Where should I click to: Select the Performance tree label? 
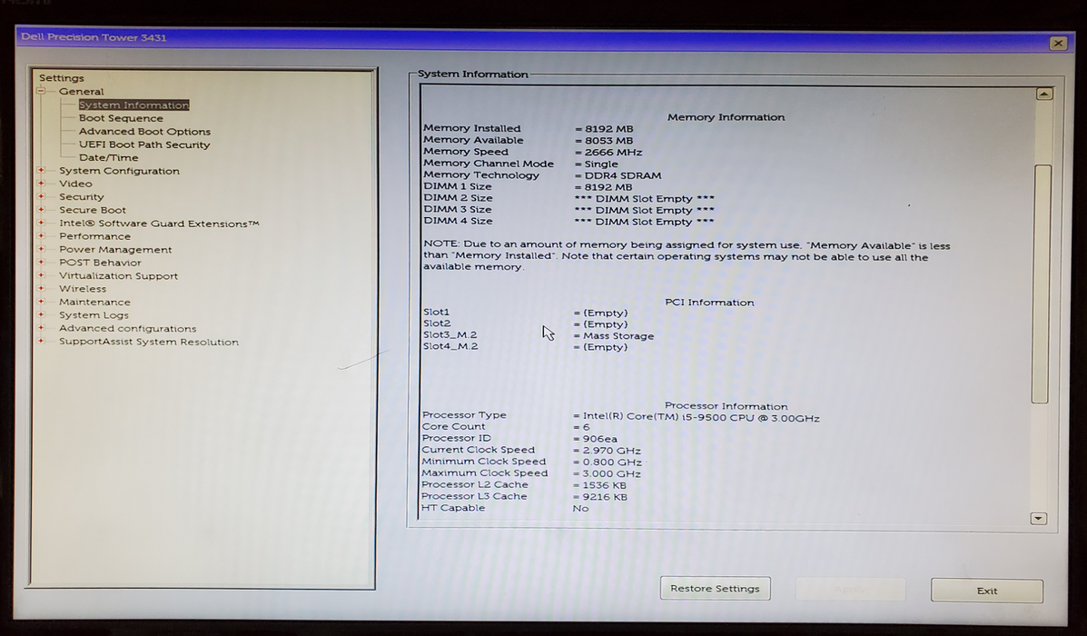point(94,236)
